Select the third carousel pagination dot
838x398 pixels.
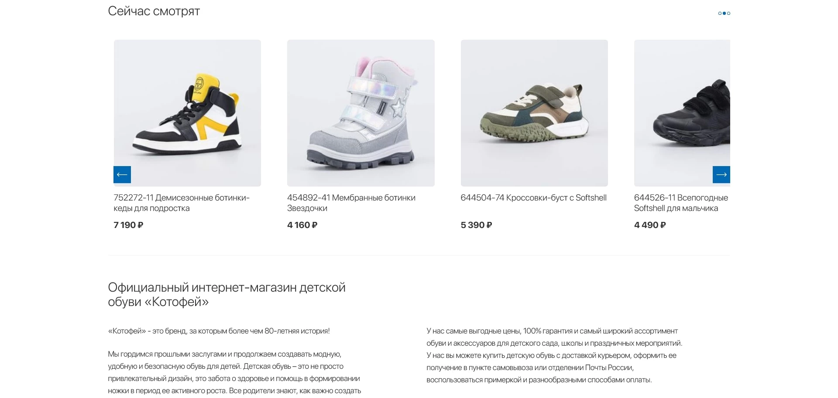pos(728,13)
